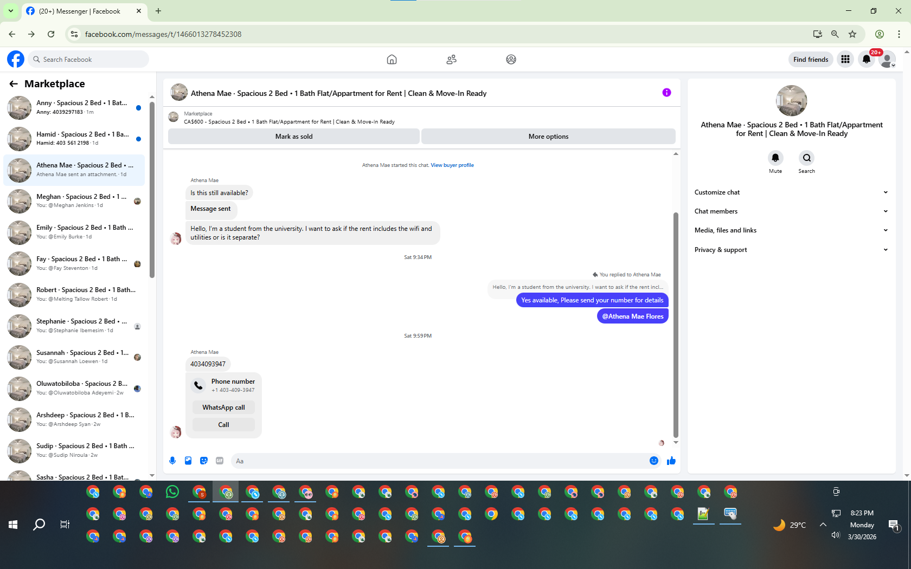Open the listing thumbnail in right panel
This screenshot has height=569, width=911.
[x=792, y=101]
